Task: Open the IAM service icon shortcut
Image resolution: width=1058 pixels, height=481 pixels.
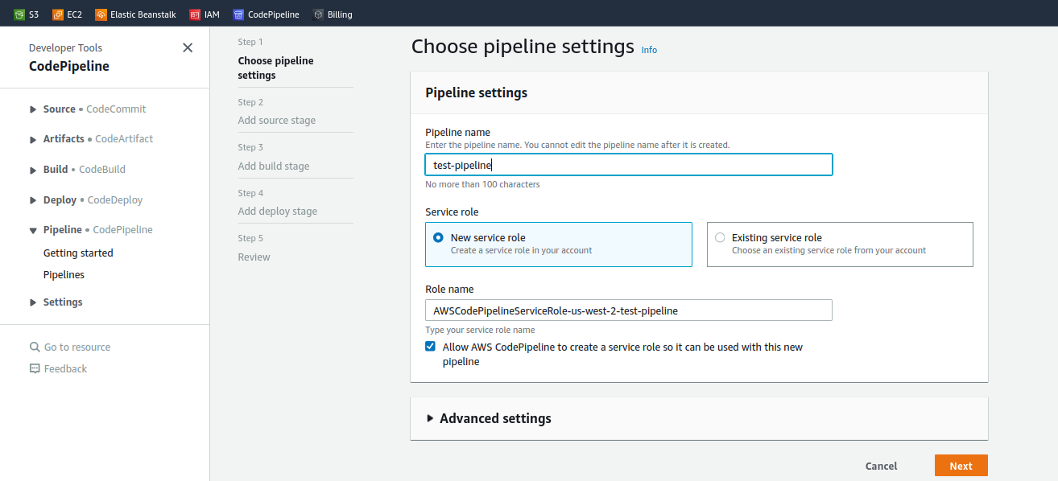Action: click(195, 14)
